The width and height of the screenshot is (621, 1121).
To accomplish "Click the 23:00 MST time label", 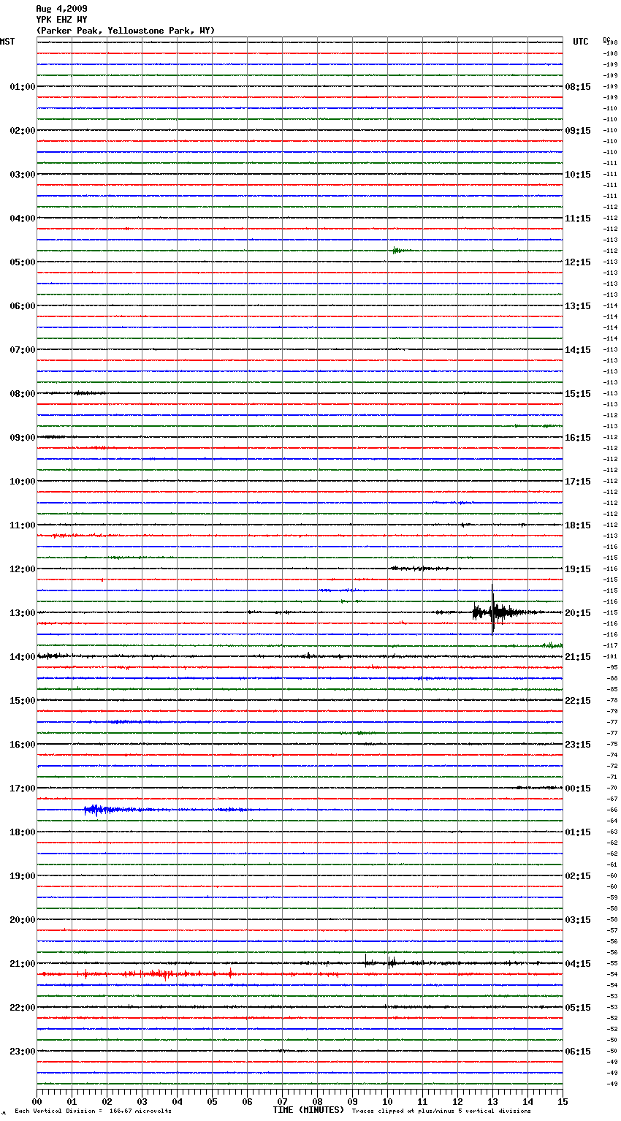I will tap(23, 1052).
